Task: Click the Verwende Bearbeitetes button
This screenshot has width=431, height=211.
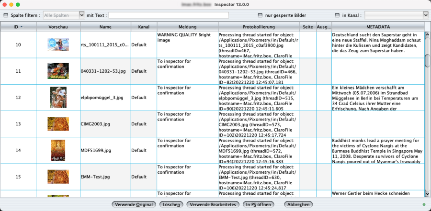Action: (x=213, y=204)
